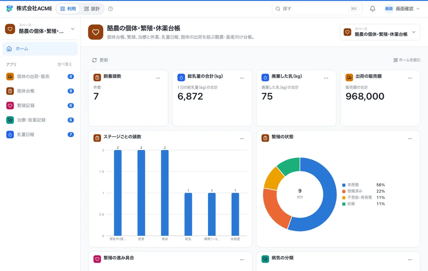Screen dimensions: 428x271
Task: Open the 画面確認 user menu
Action: (x=402, y=9)
